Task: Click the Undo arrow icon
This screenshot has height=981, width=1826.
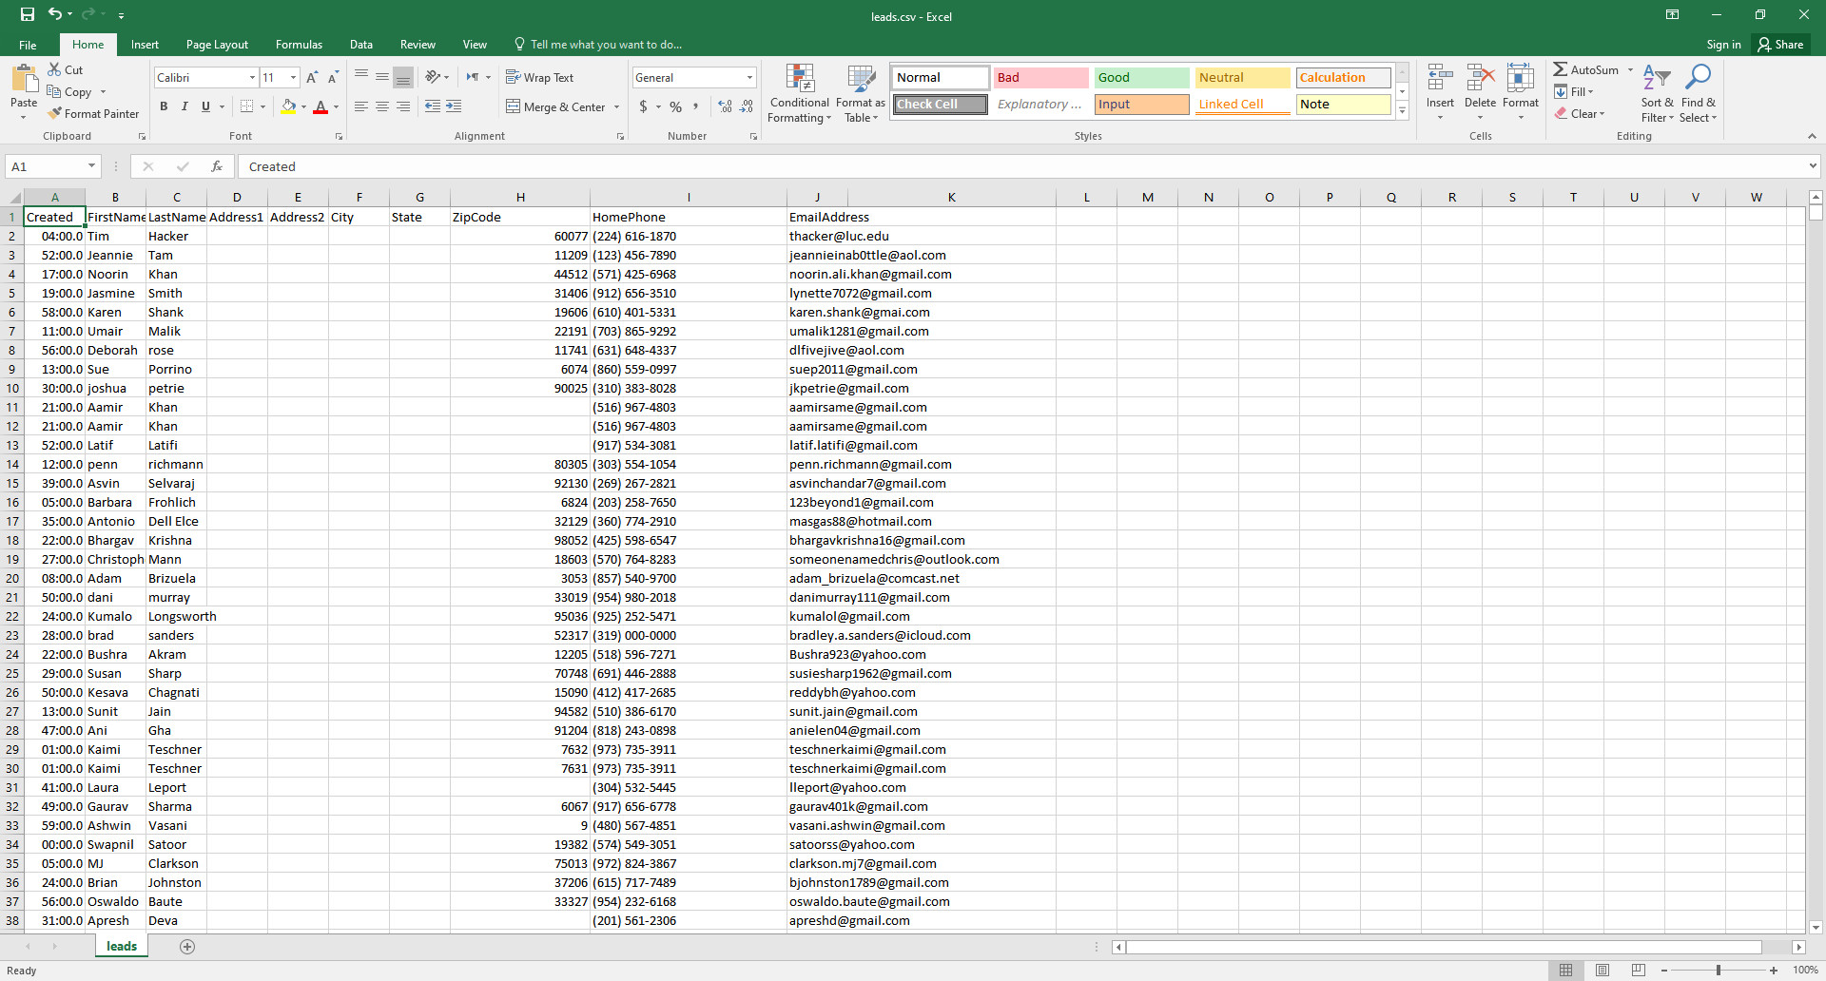Action: point(55,14)
